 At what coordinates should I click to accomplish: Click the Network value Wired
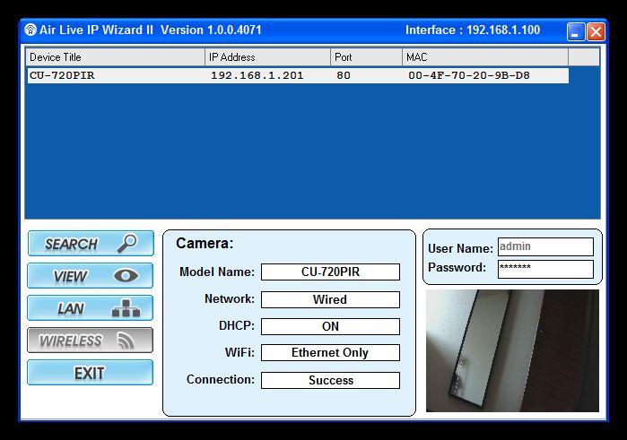tap(330, 299)
